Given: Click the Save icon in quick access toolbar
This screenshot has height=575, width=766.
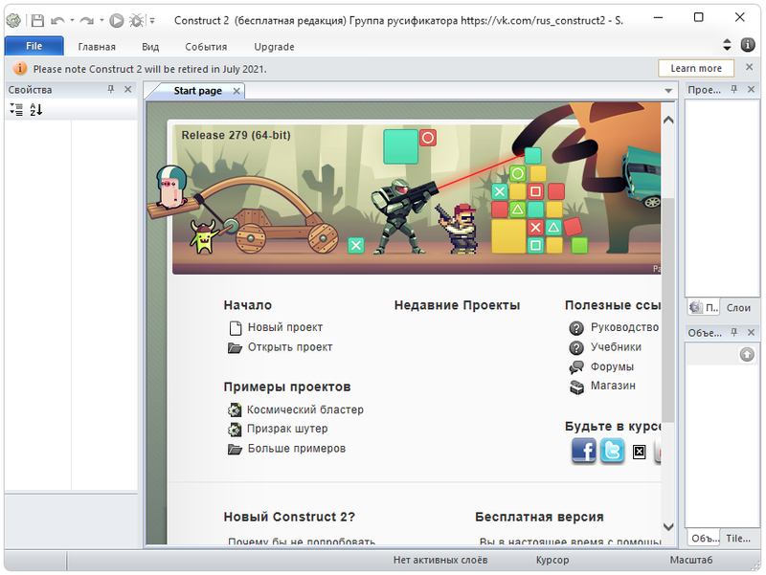Looking at the screenshot, I should pos(37,20).
